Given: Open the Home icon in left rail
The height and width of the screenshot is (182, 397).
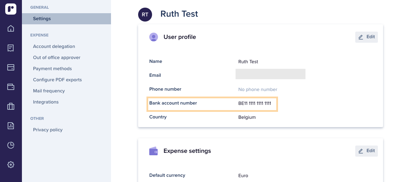Looking at the screenshot, I should [x=11, y=28].
